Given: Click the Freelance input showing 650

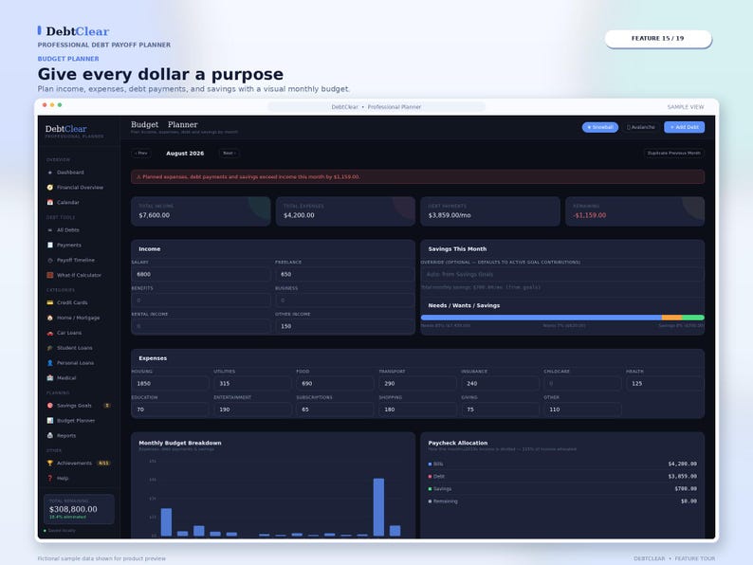Looking at the screenshot, I should [x=345, y=274].
